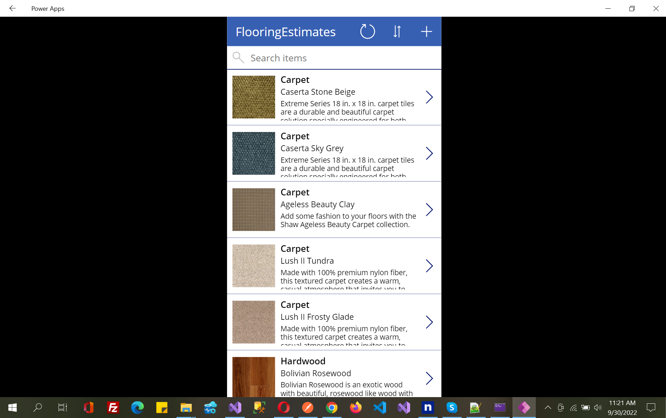Launch Skype from the taskbar
This screenshot has height=418, width=666.
[x=452, y=407]
